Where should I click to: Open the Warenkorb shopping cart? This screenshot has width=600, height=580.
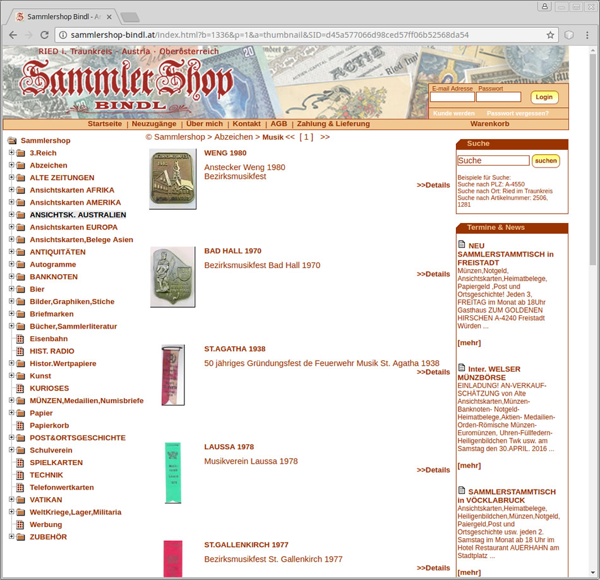click(x=490, y=124)
